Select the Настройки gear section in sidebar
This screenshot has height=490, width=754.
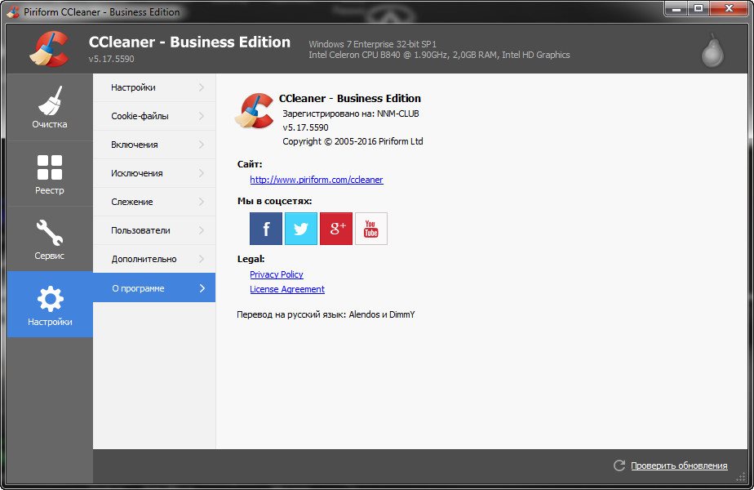click(50, 304)
